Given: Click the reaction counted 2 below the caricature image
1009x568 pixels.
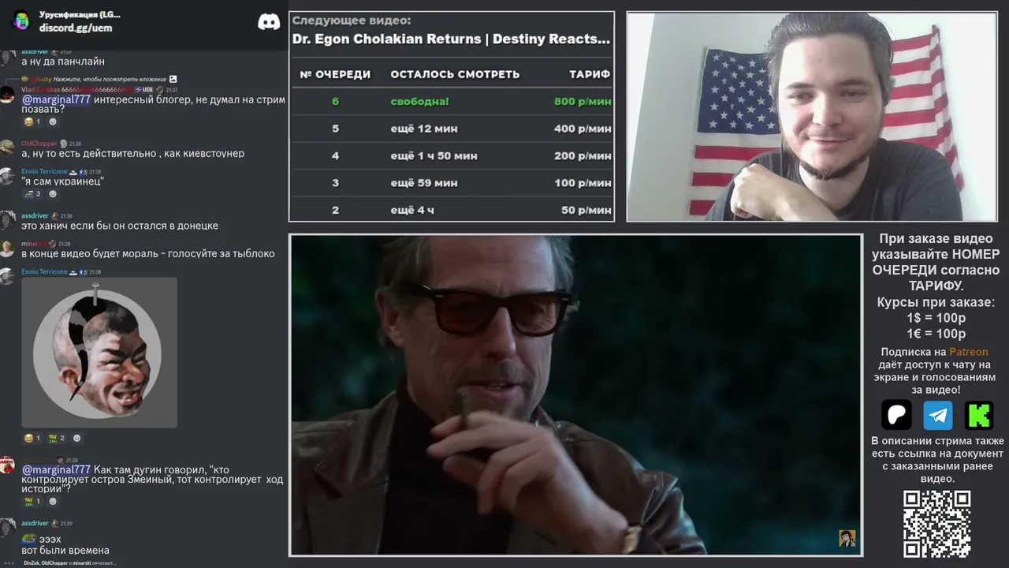Looking at the screenshot, I should click(x=58, y=438).
